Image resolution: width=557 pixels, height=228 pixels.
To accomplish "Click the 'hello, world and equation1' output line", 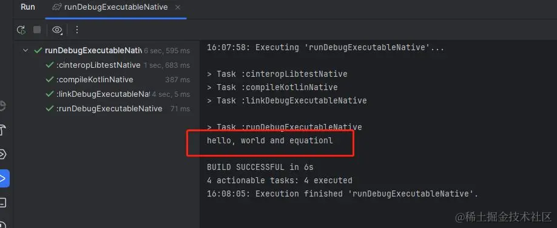I will [x=270, y=140].
